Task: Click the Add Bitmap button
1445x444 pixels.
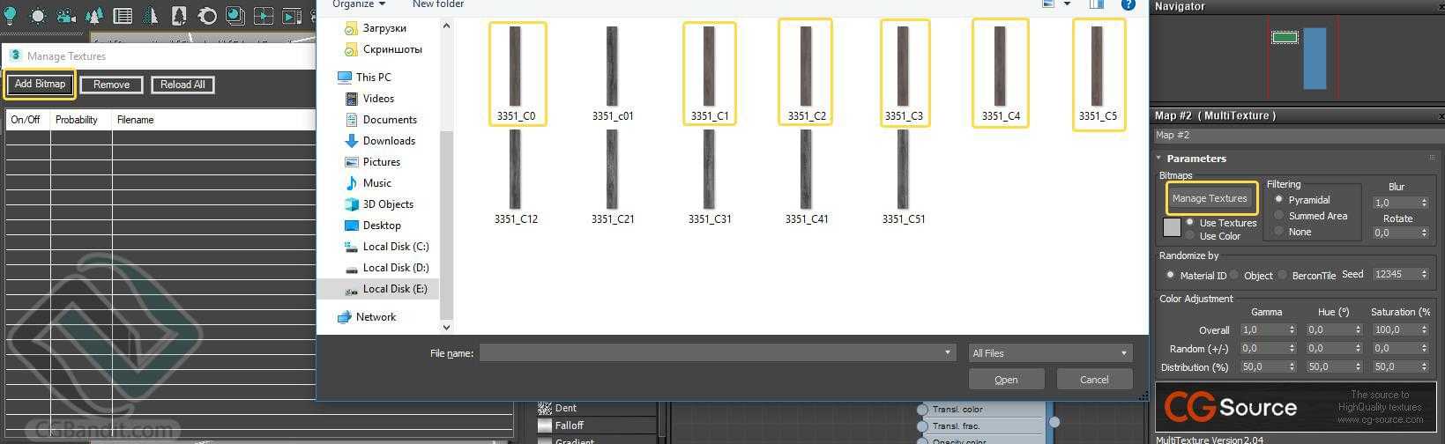Action: click(x=40, y=85)
